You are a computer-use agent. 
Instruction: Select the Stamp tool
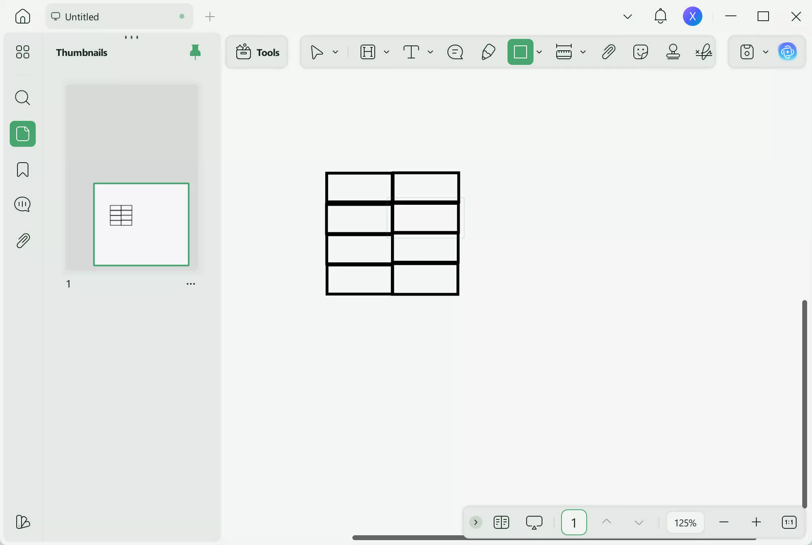point(673,52)
